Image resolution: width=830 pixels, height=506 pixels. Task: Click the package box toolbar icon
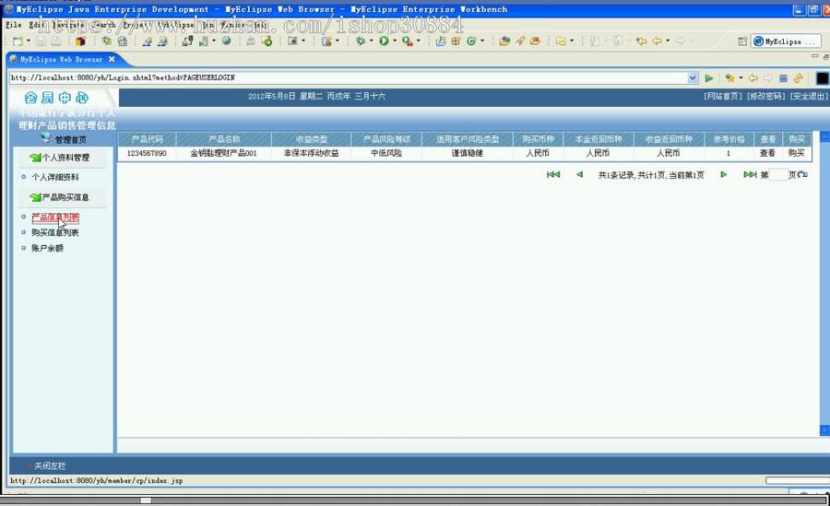coord(80,41)
